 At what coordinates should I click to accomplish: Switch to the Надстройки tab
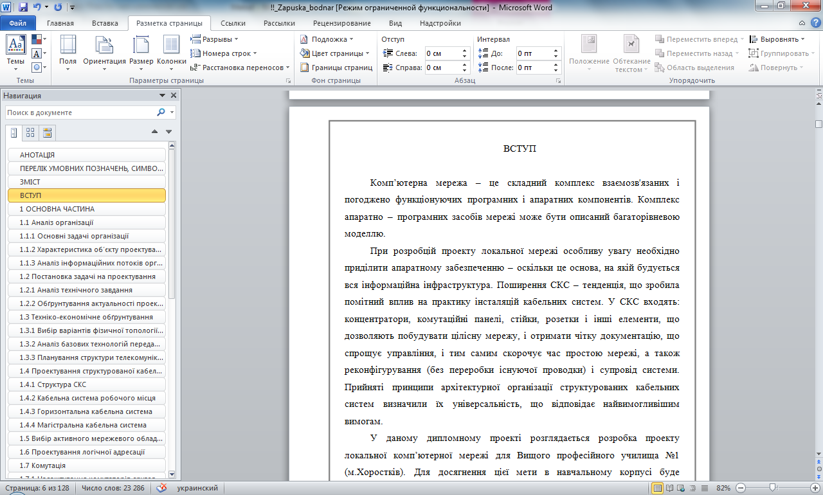440,23
